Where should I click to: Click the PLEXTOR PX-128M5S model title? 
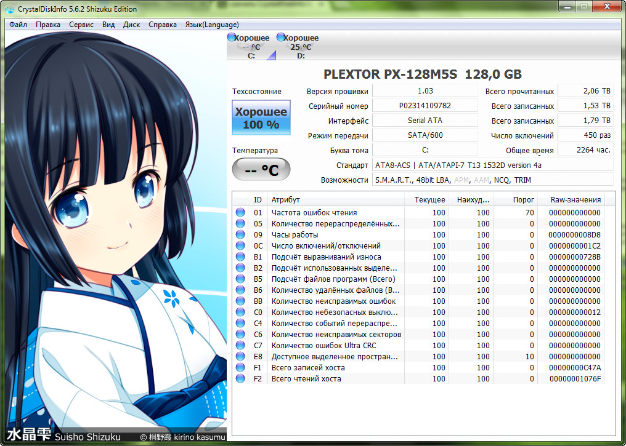click(x=423, y=74)
